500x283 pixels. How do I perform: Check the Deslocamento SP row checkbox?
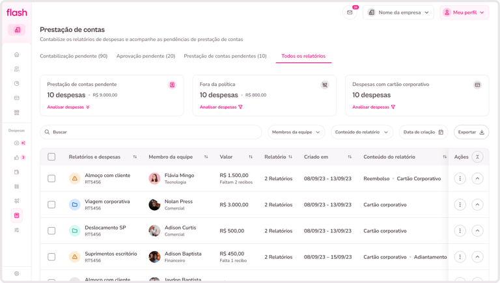(51, 231)
